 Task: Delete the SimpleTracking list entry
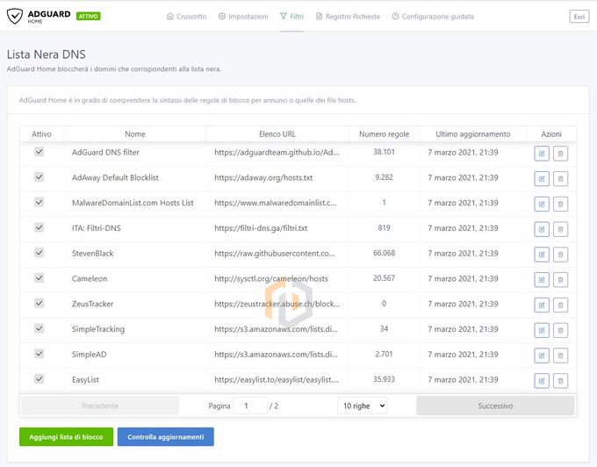[560, 330]
